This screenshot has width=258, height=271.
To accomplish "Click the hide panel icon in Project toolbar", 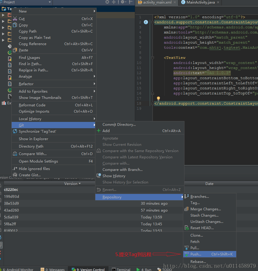I will [x=130, y=2].
